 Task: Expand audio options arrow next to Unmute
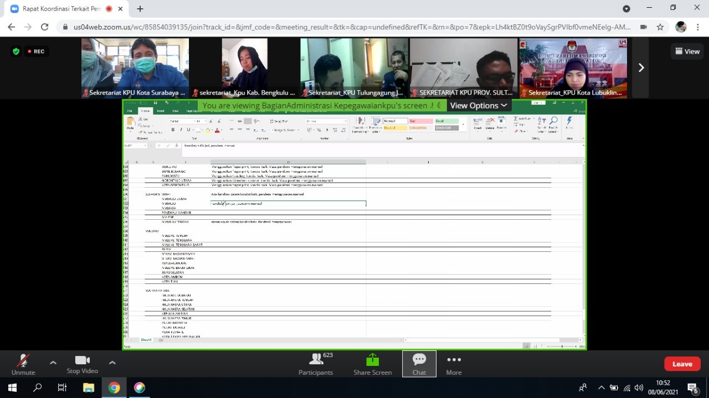(x=53, y=363)
